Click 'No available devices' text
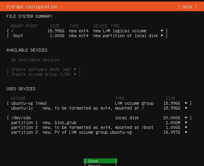This screenshot has width=204, height=166. click(35, 60)
